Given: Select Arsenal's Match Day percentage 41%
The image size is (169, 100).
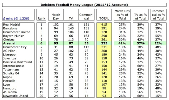Looking at the screenshot, I should click(x=122, y=43).
